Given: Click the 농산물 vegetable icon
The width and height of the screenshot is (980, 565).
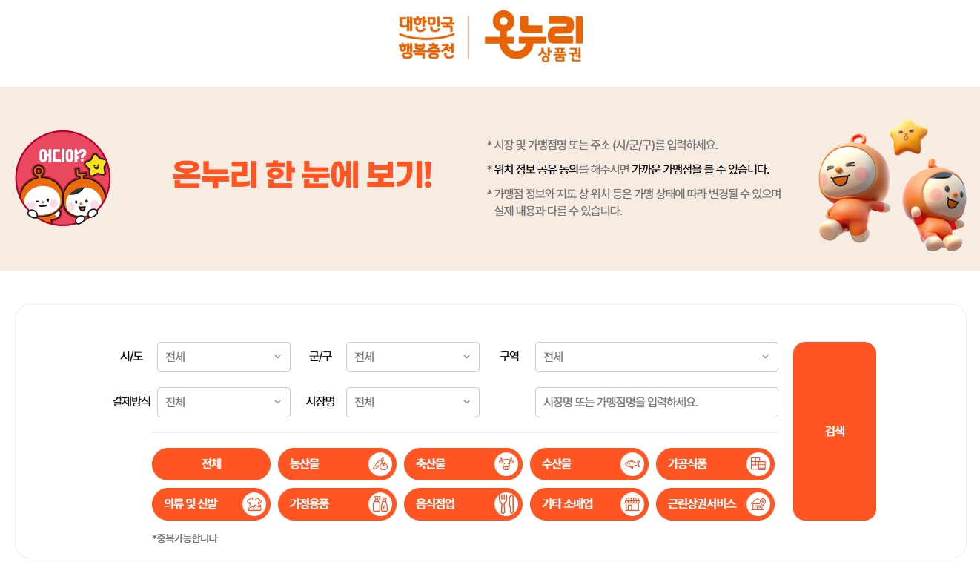Looking at the screenshot, I should click(380, 464).
